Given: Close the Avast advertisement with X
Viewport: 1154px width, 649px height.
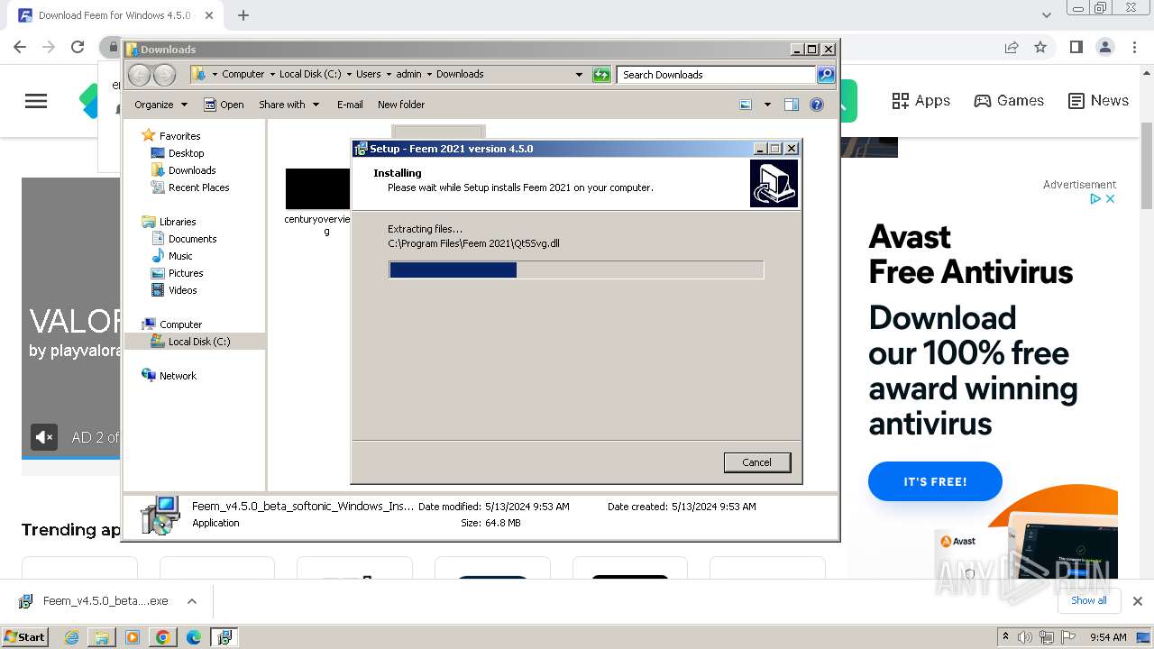Looking at the screenshot, I should tap(1111, 198).
